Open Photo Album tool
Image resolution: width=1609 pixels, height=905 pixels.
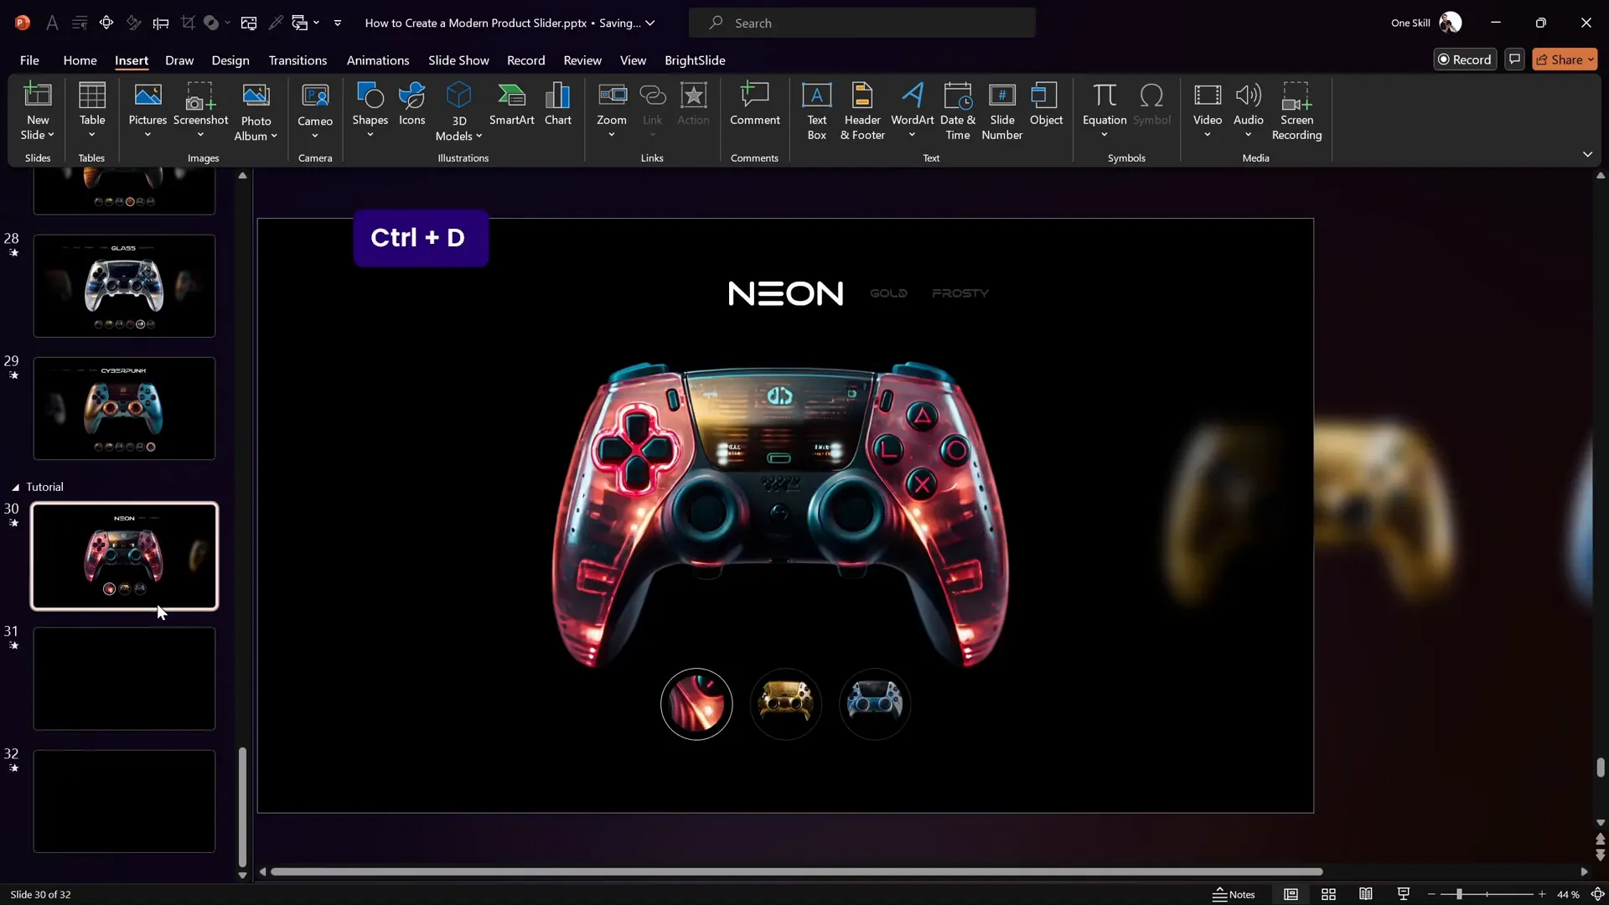click(256, 111)
